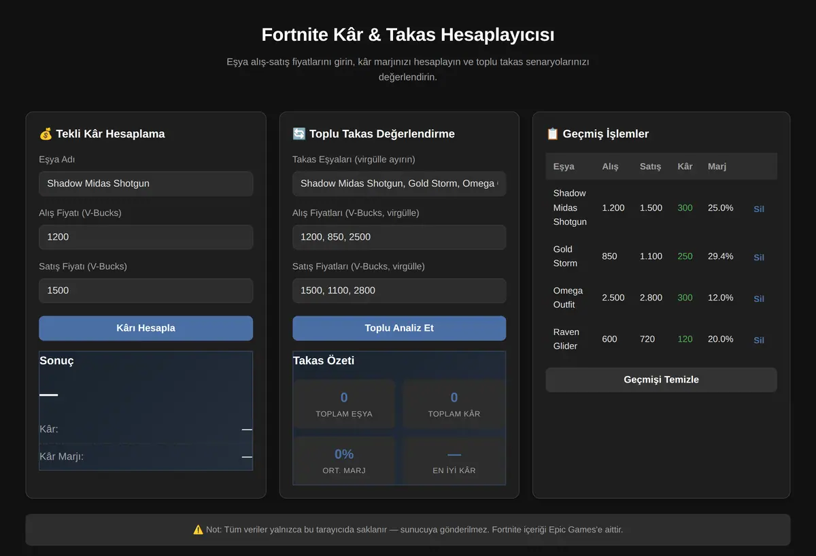This screenshot has width=816, height=556.
Task: Focus the Takas Eşyaları input field
Action: point(399,184)
